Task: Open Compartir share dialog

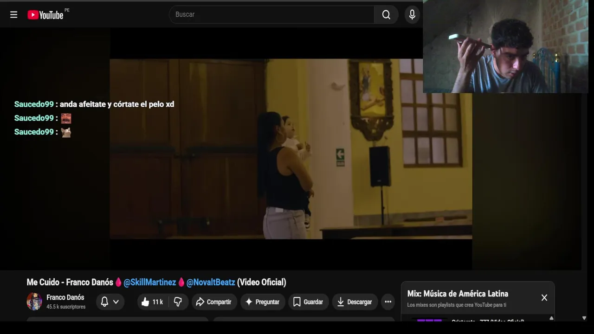Action: [x=214, y=302]
